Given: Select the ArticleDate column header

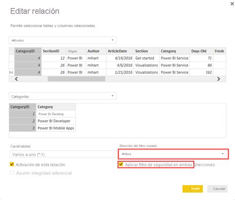Looking at the screenshot, I should point(120,51).
